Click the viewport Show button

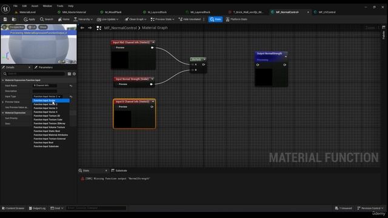43,27
